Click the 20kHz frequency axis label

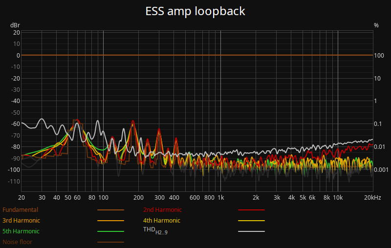pos(372,197)
